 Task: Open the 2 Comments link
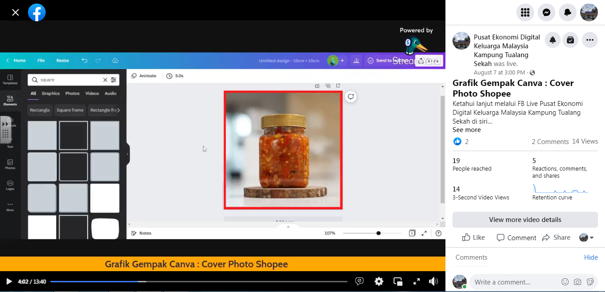click(550, 141)
